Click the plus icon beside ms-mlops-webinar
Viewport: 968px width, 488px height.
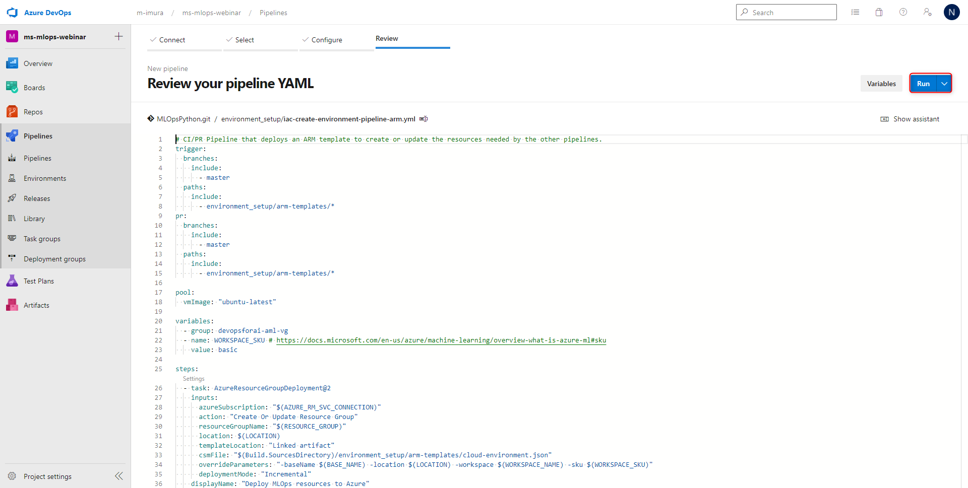119,36
